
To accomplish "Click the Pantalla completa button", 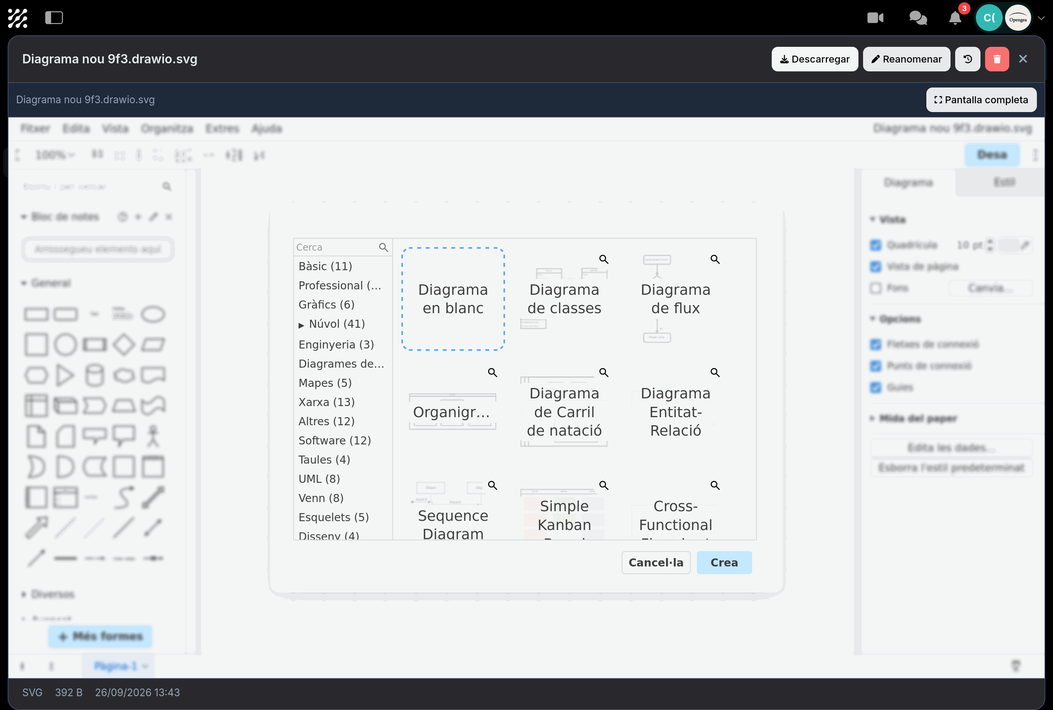I will click(x=981, y=100).
